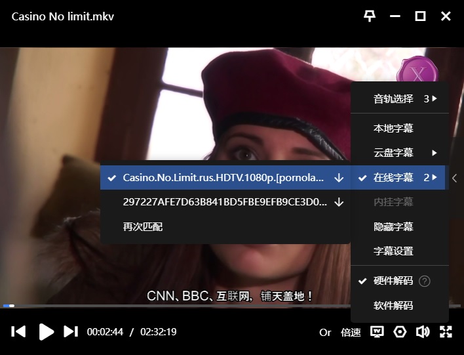Open subtitle settings (字幕设置)
This screenshot has width=464, height=355.
(393, 251)
